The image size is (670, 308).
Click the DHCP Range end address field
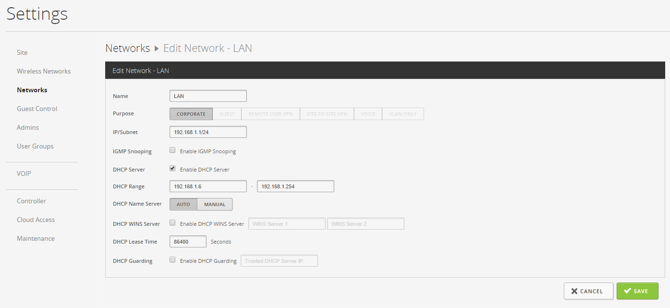[x=295, y=186]
